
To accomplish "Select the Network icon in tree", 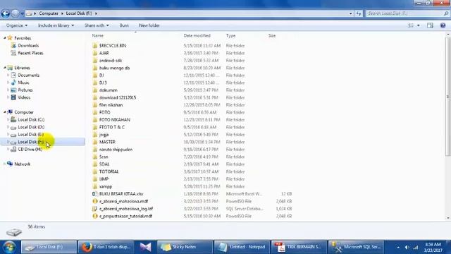I will [10, 164].
